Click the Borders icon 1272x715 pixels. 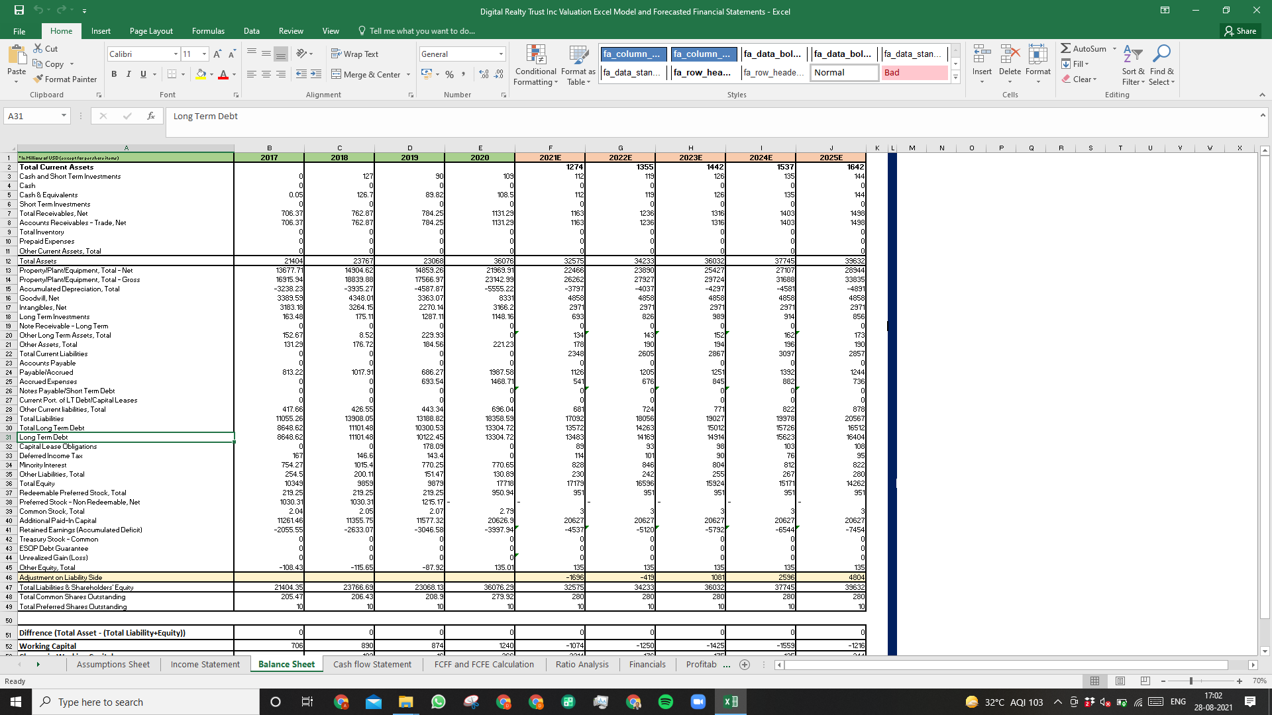[x=172, y=74]
